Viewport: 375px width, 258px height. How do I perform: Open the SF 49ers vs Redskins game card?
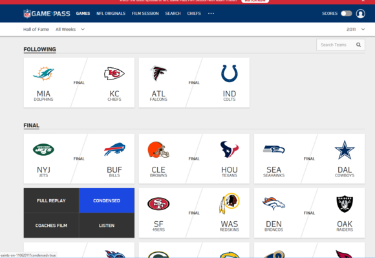(194, 213)
